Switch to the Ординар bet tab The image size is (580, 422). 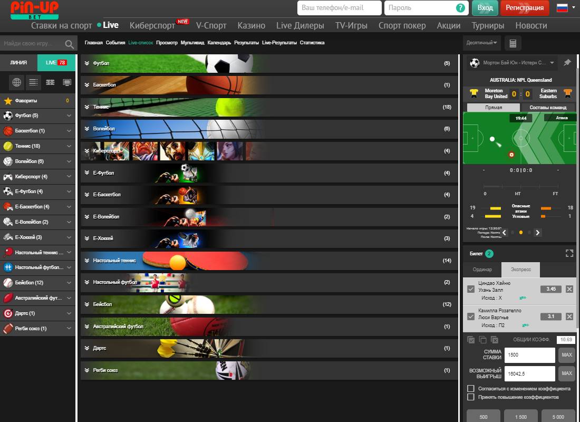click(x=482, y=270)
